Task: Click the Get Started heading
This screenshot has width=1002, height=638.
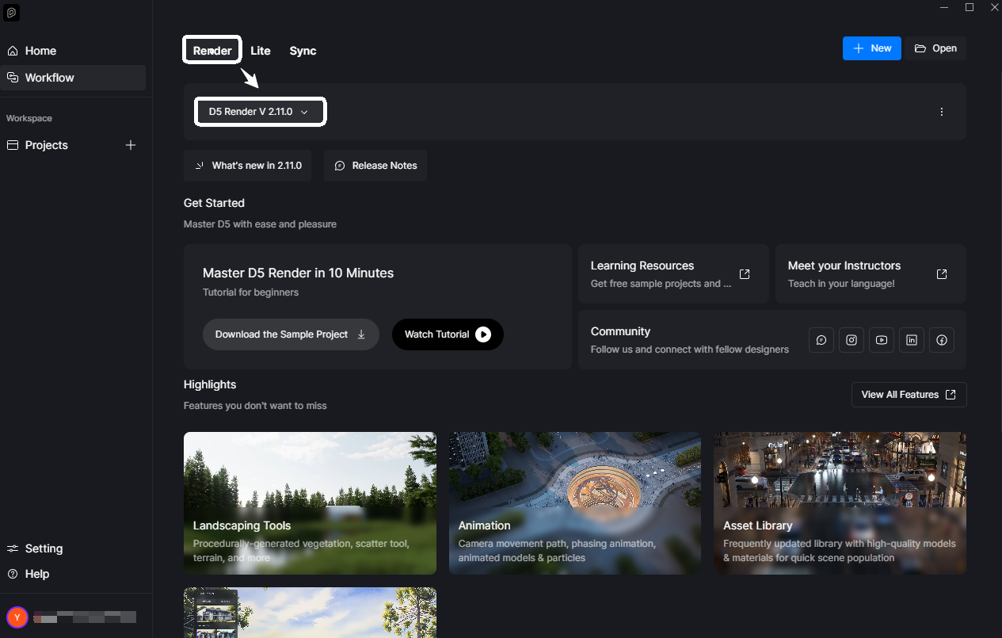Action: pyautogui.click(x=214, y=203)
